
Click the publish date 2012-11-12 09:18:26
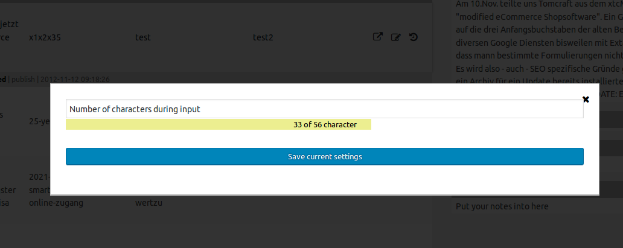[x=75, y=79]
